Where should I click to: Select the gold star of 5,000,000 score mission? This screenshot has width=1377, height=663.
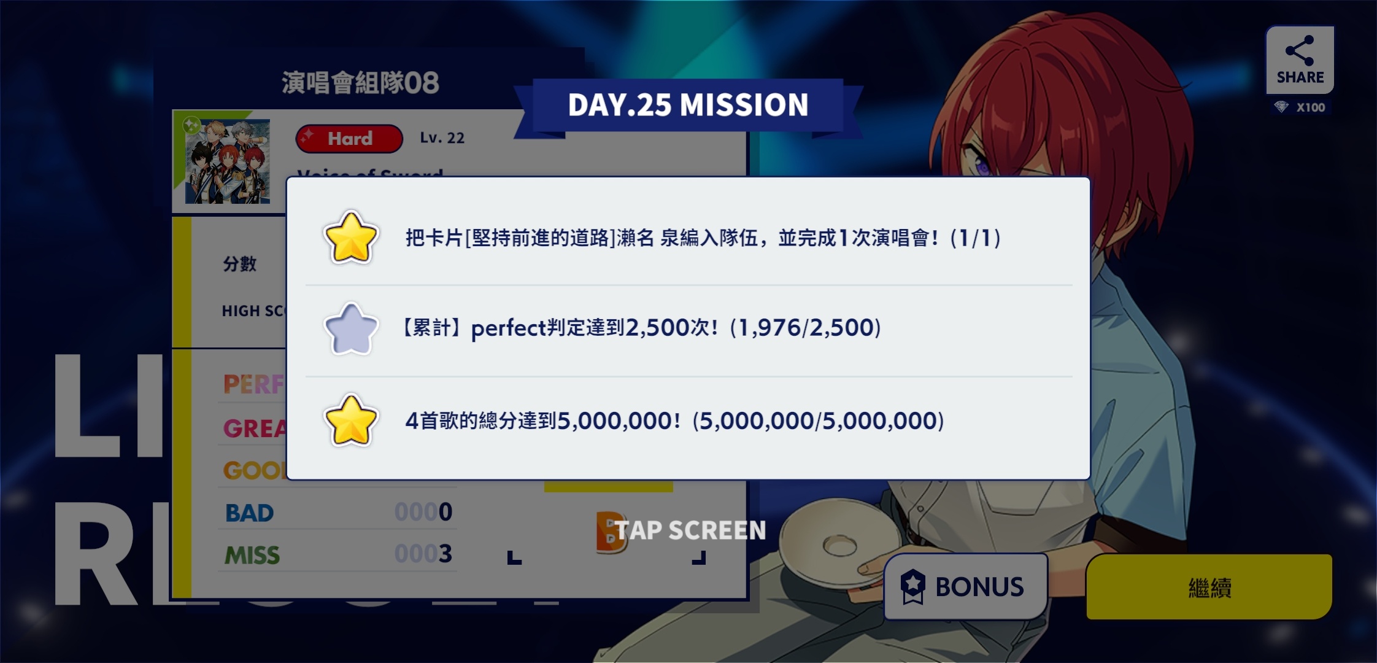(350, 421)
